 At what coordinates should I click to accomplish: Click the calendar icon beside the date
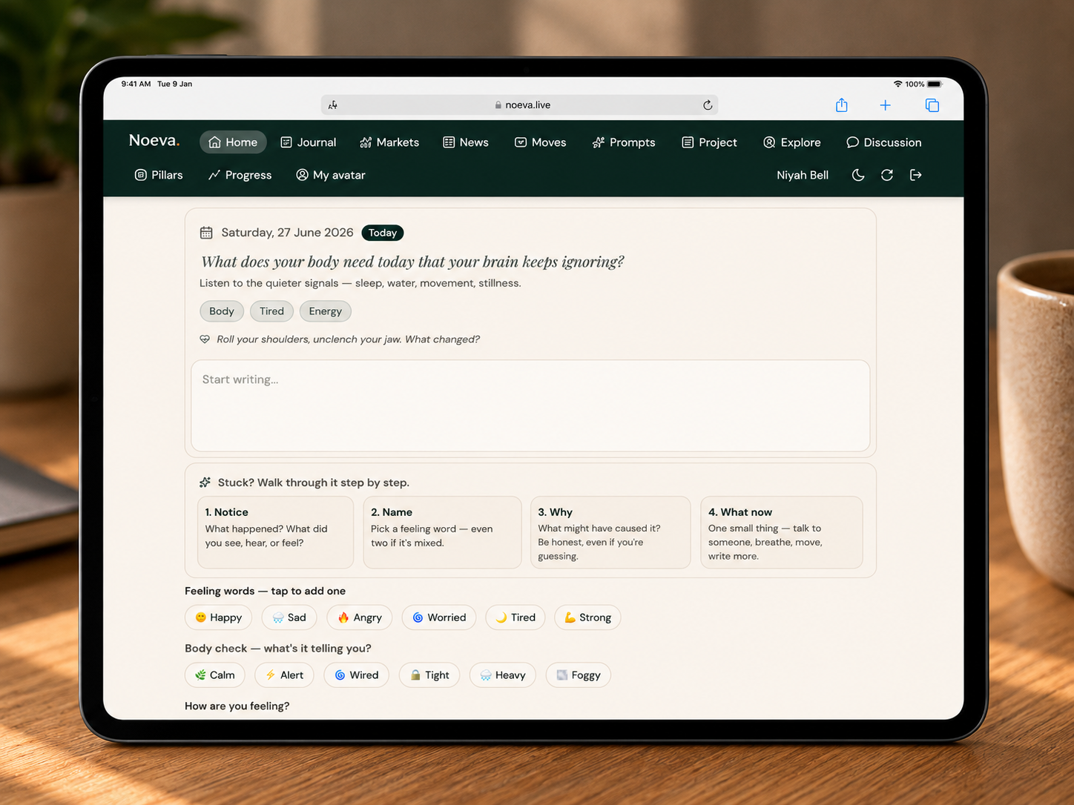[x=206, y=233]
